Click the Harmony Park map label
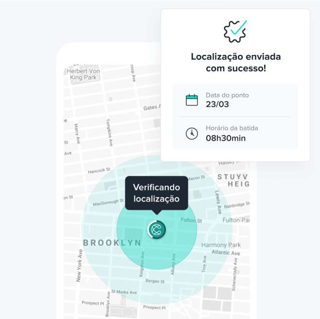 (221, 245)
